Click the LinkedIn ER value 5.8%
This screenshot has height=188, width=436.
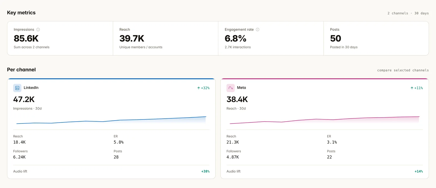coord(119,142)
